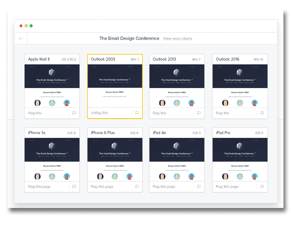Click flag icon on Apple Mail 8 card

pyautogui.click(x=74, y=113)
